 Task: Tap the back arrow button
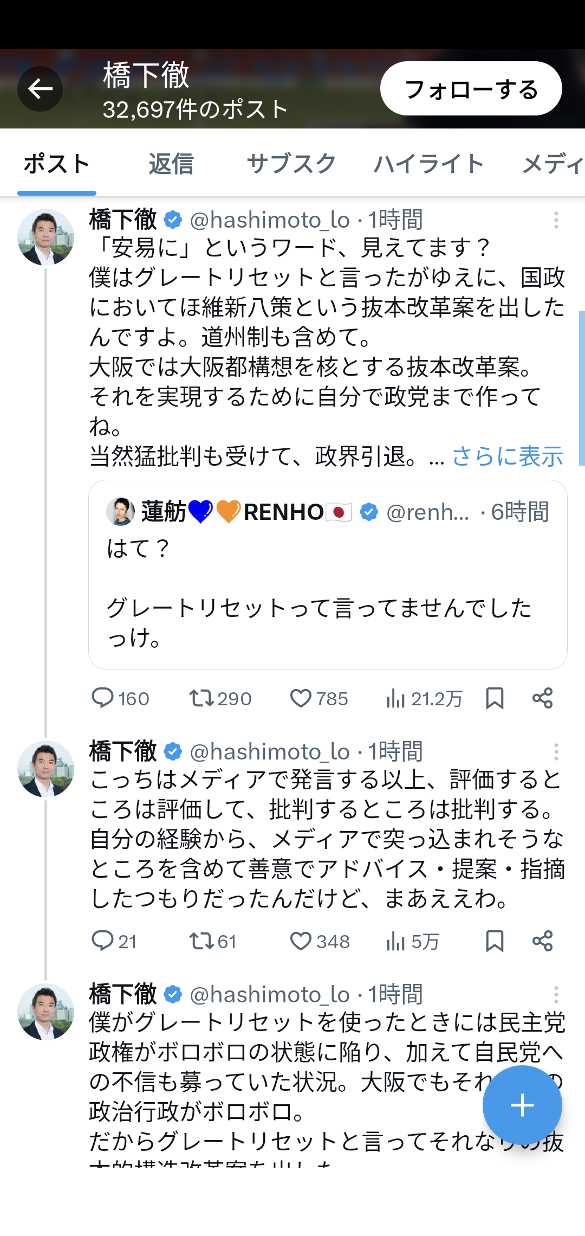point(40,89)
